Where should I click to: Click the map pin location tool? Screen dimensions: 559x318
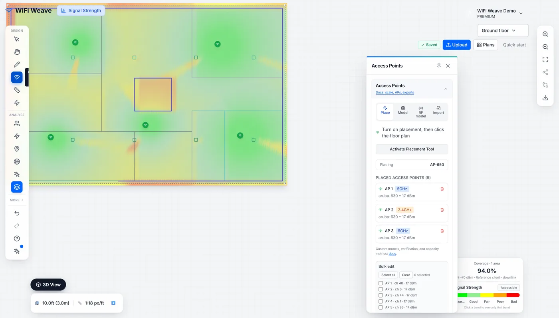(x=17, y=149)
